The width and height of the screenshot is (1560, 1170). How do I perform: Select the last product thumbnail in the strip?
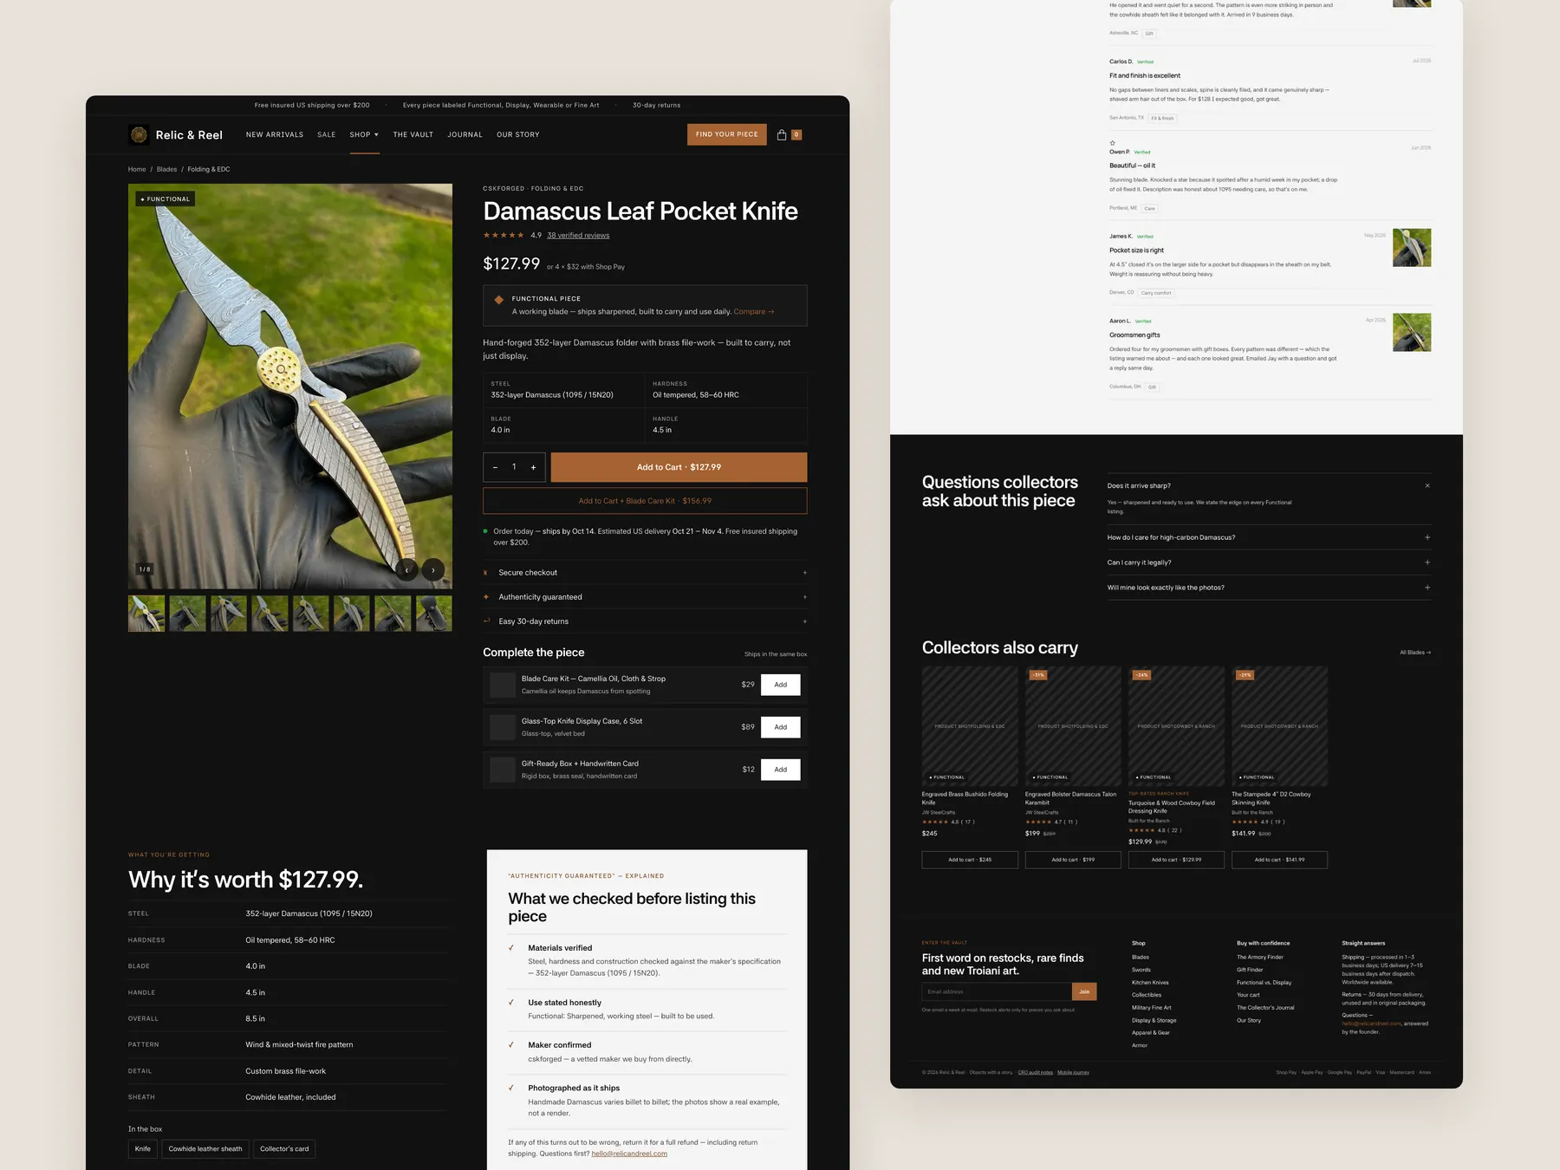tap(434, 614)
